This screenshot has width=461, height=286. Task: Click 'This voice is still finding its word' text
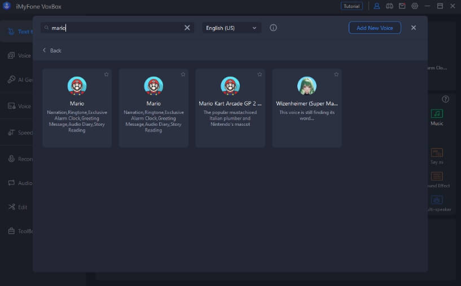(306, 115)
